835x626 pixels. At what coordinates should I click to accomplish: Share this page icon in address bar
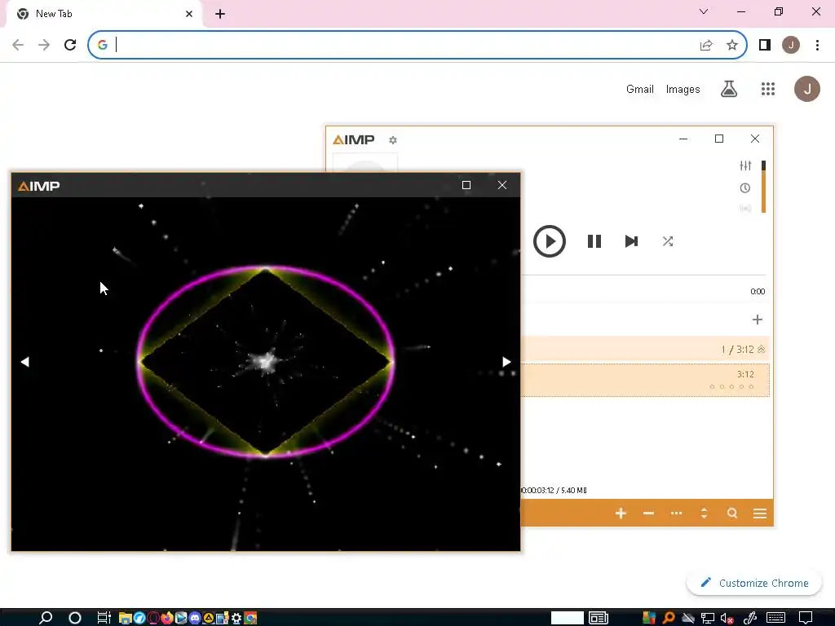click(x=706, y=45)
